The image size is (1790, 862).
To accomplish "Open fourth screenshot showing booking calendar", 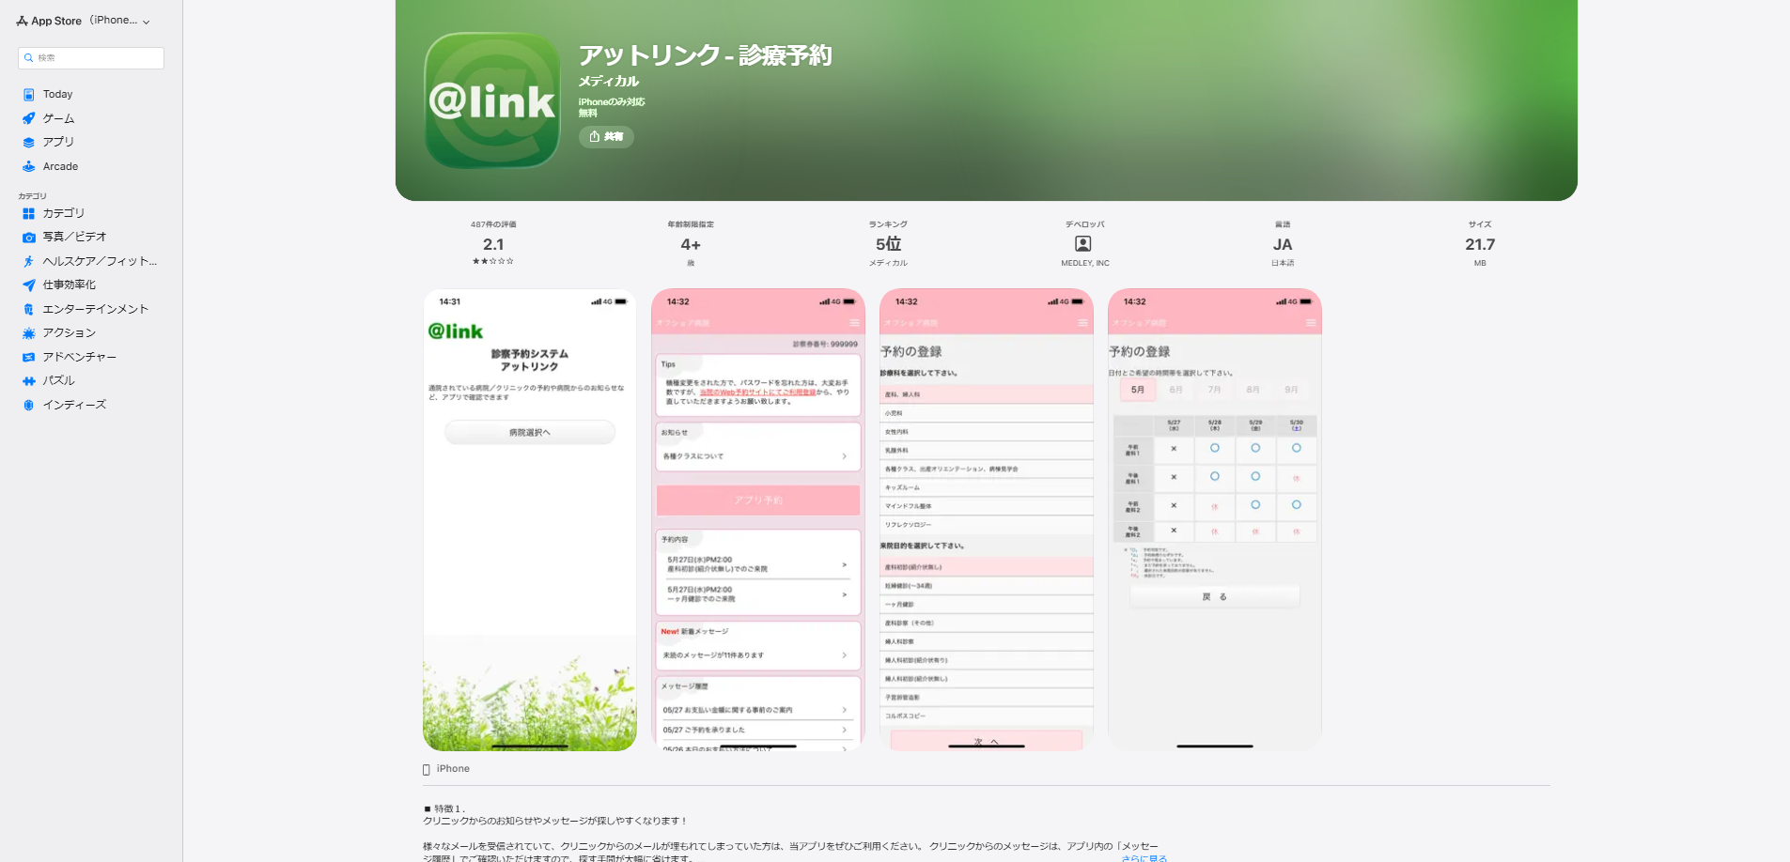I will tap(1215, 519).
